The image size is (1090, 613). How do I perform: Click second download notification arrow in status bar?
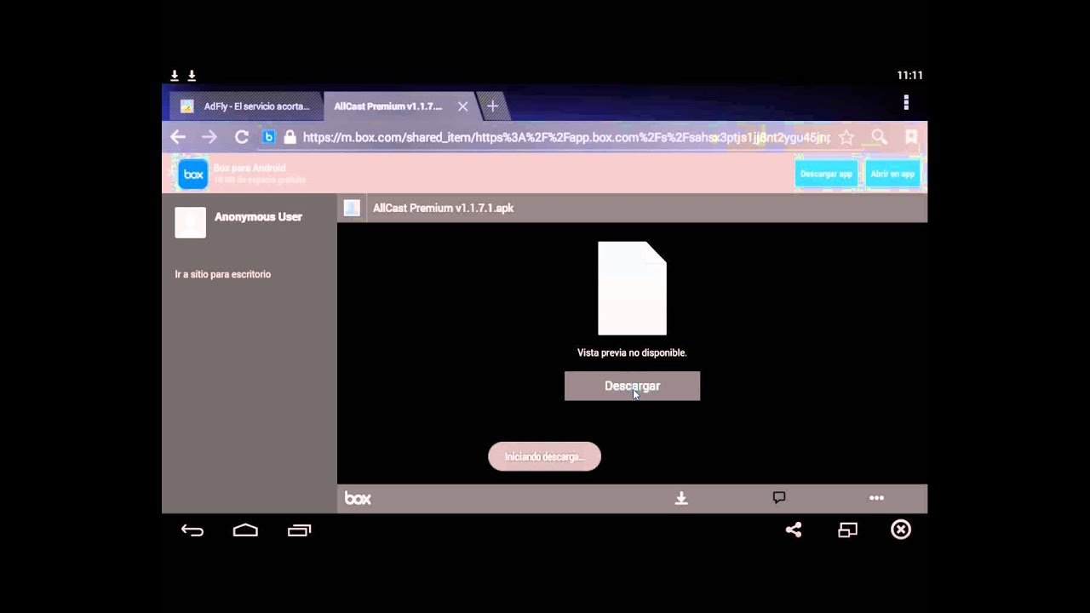[x=192, y=76]
